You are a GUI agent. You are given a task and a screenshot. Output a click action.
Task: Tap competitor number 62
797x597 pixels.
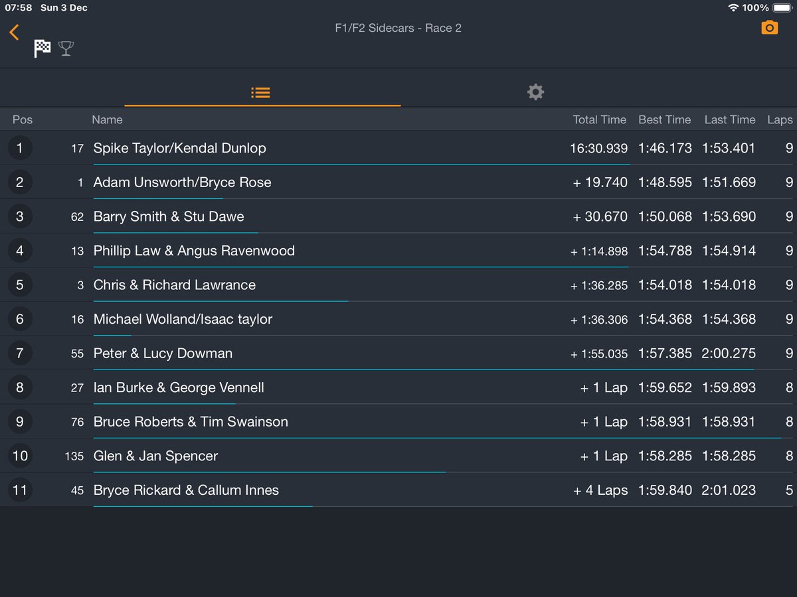(77, 217)
